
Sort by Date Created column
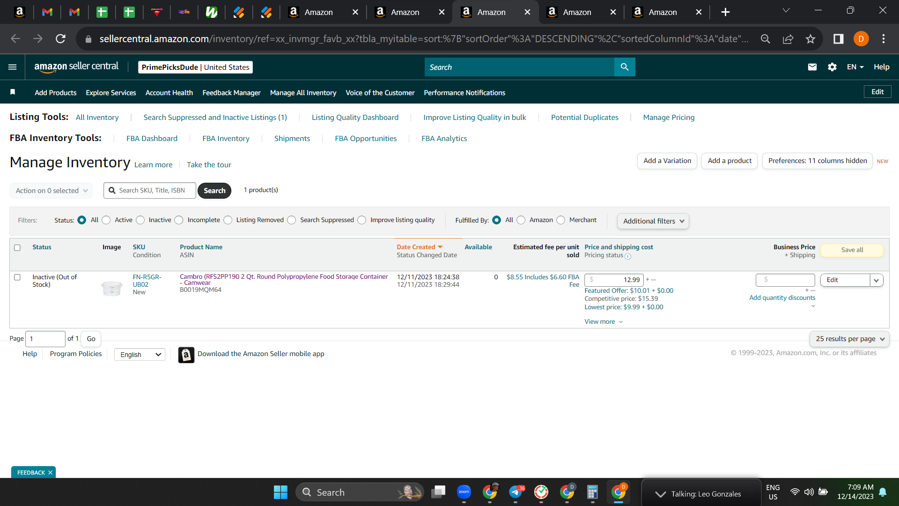(420, 247)
